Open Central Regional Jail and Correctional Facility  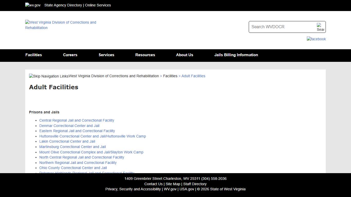pyautogui.click(x=77, y=120)
